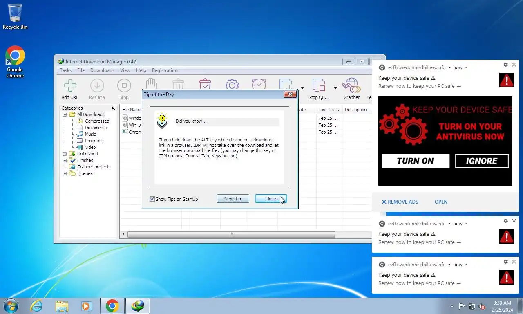Expand the Unfinished category node
The image size is (523, 314).
click(x=65, y=154)
